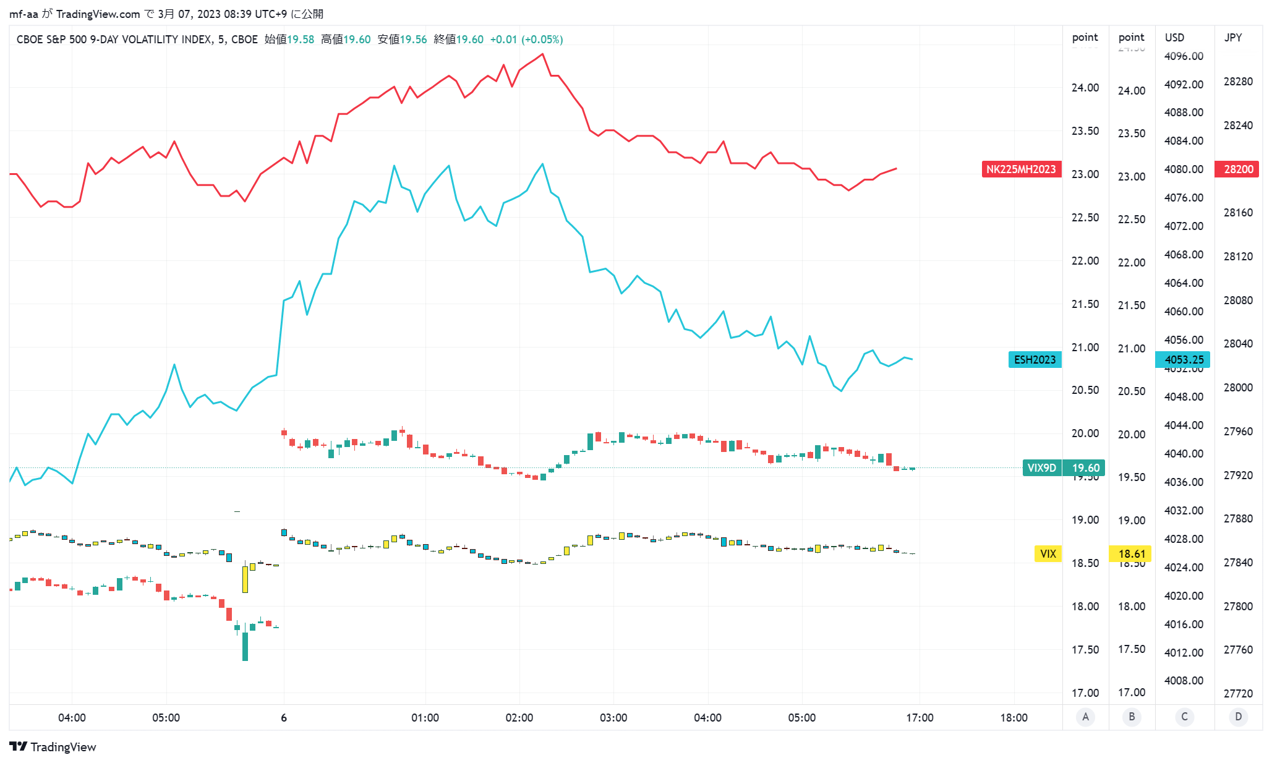This screenshot has height=763, width=1272.
Task: Click the 始値19.58 open value
Action: (x=289, y=40)
